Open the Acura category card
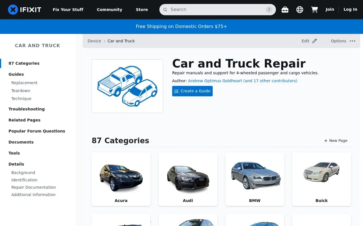This screenshot has height=226, width=363. coord(121,179)
